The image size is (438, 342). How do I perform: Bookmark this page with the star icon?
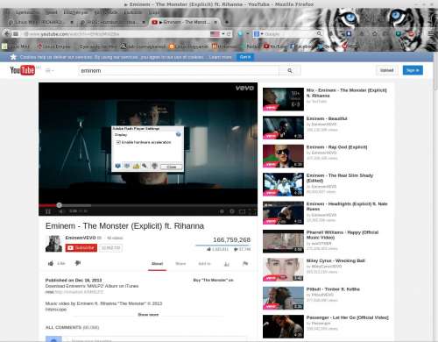[x=375, y=34]
